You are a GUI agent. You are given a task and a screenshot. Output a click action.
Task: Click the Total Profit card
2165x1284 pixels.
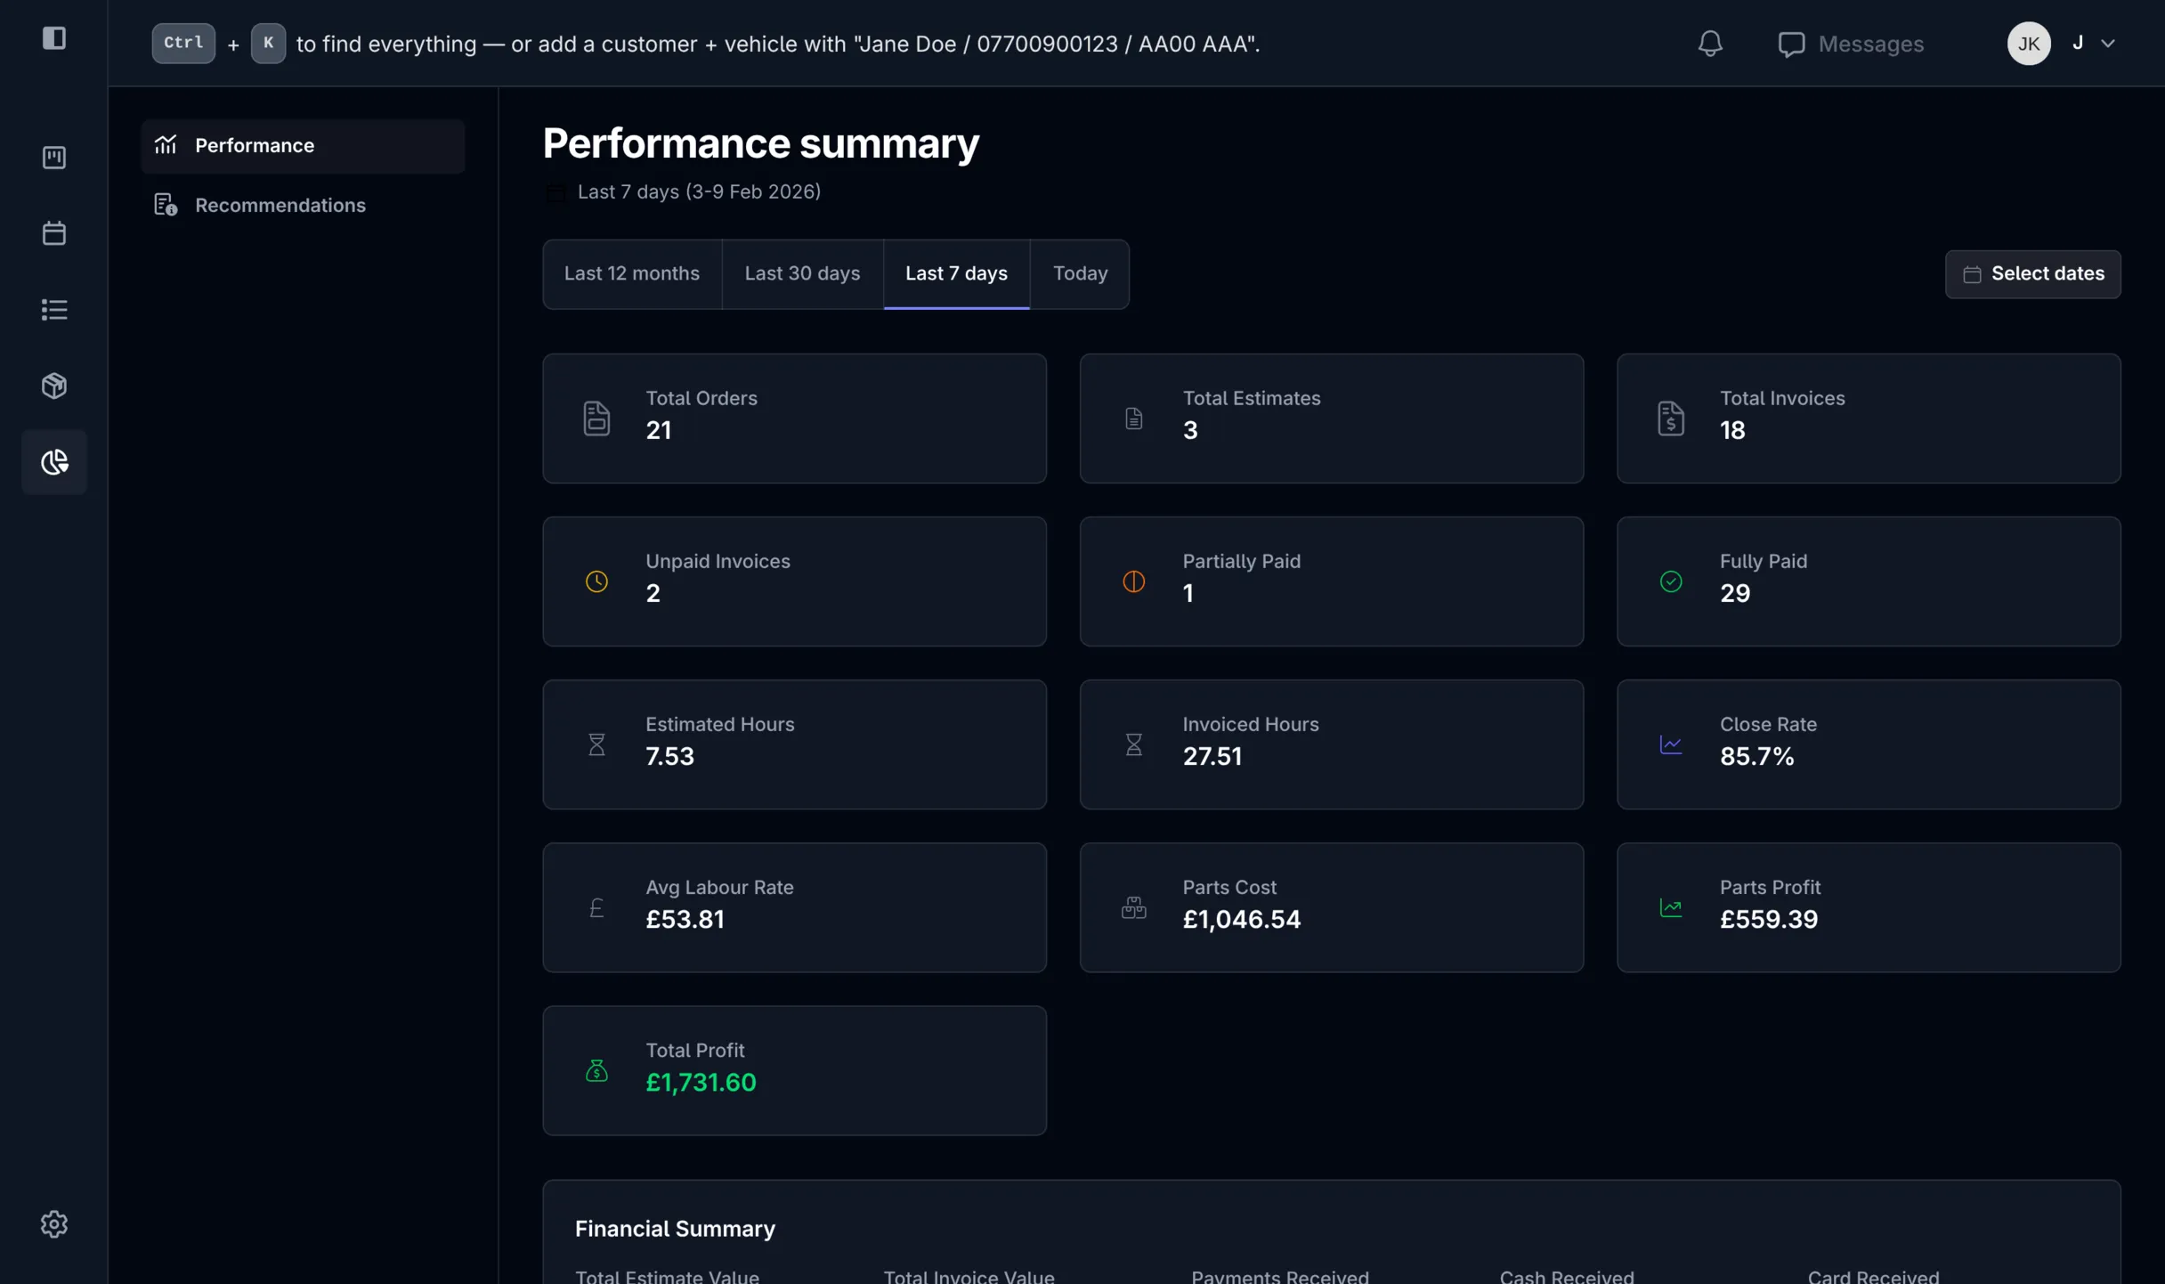795,1070
